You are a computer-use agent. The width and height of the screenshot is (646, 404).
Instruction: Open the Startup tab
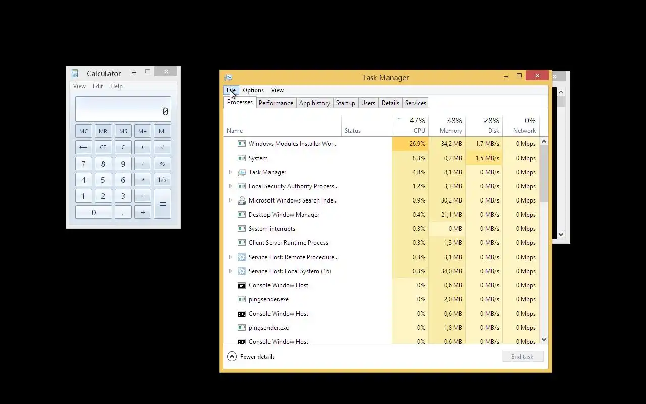346,103
